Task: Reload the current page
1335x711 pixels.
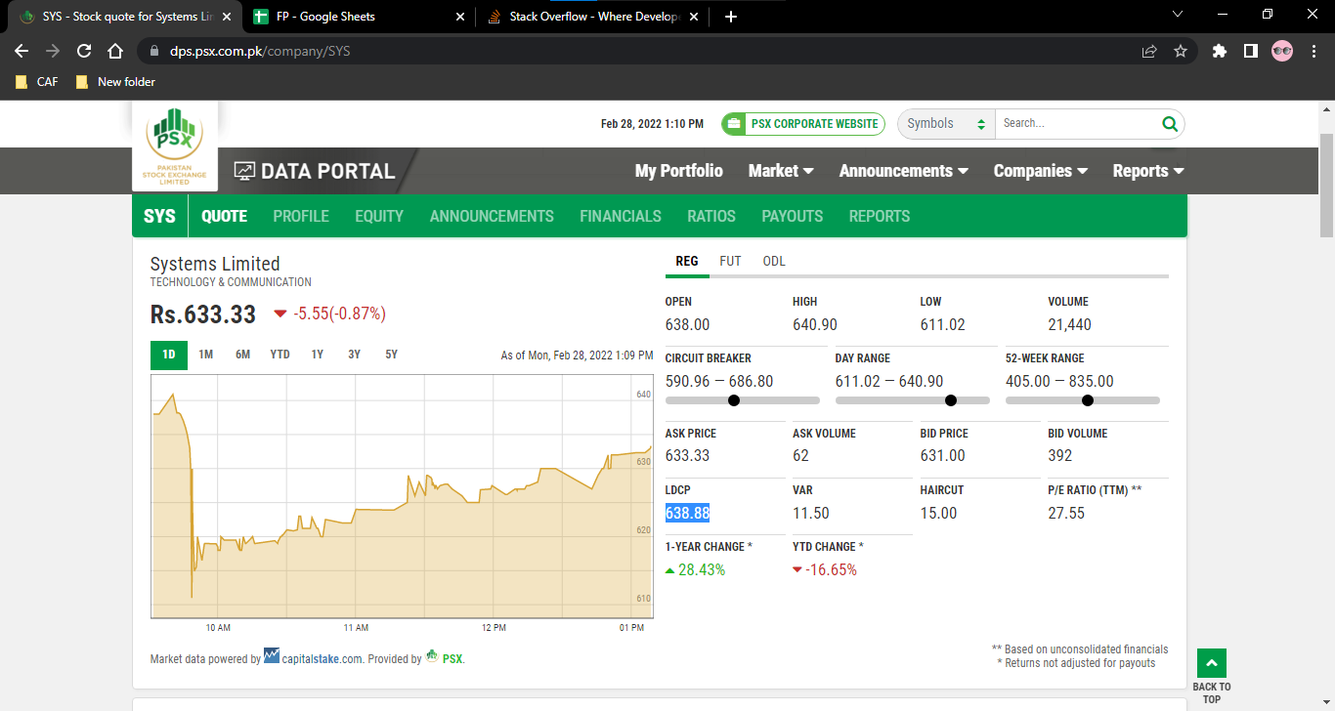Action: tap(84, 51)
